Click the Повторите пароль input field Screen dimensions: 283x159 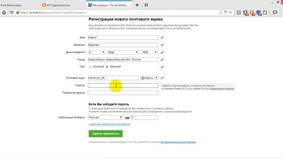tap(123, 93)
